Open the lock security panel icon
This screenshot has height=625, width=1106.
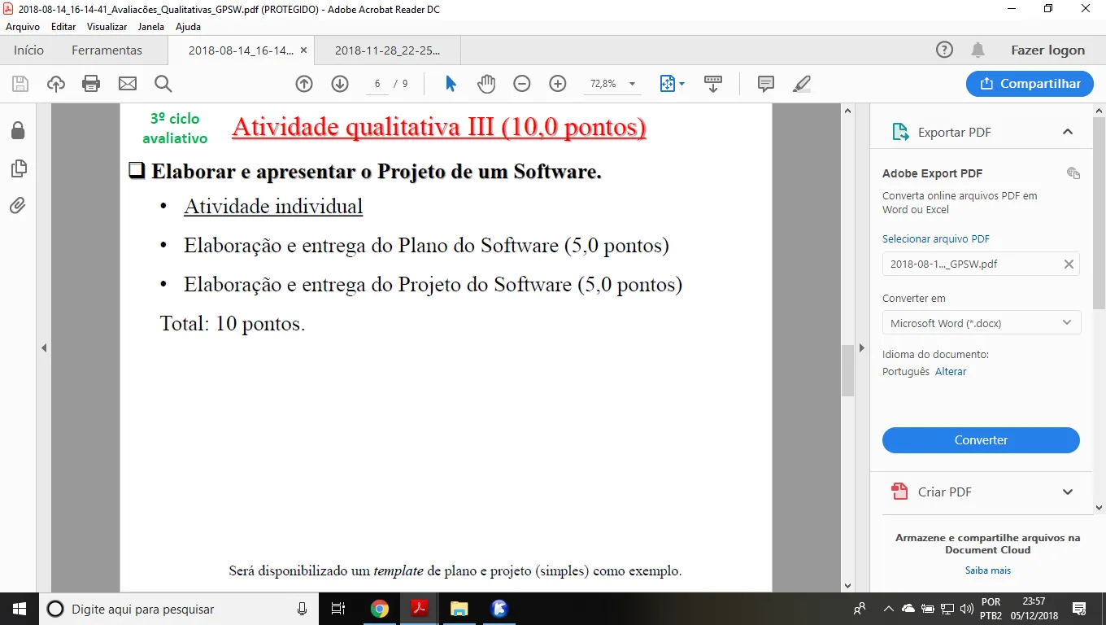(x=18, y=130)
